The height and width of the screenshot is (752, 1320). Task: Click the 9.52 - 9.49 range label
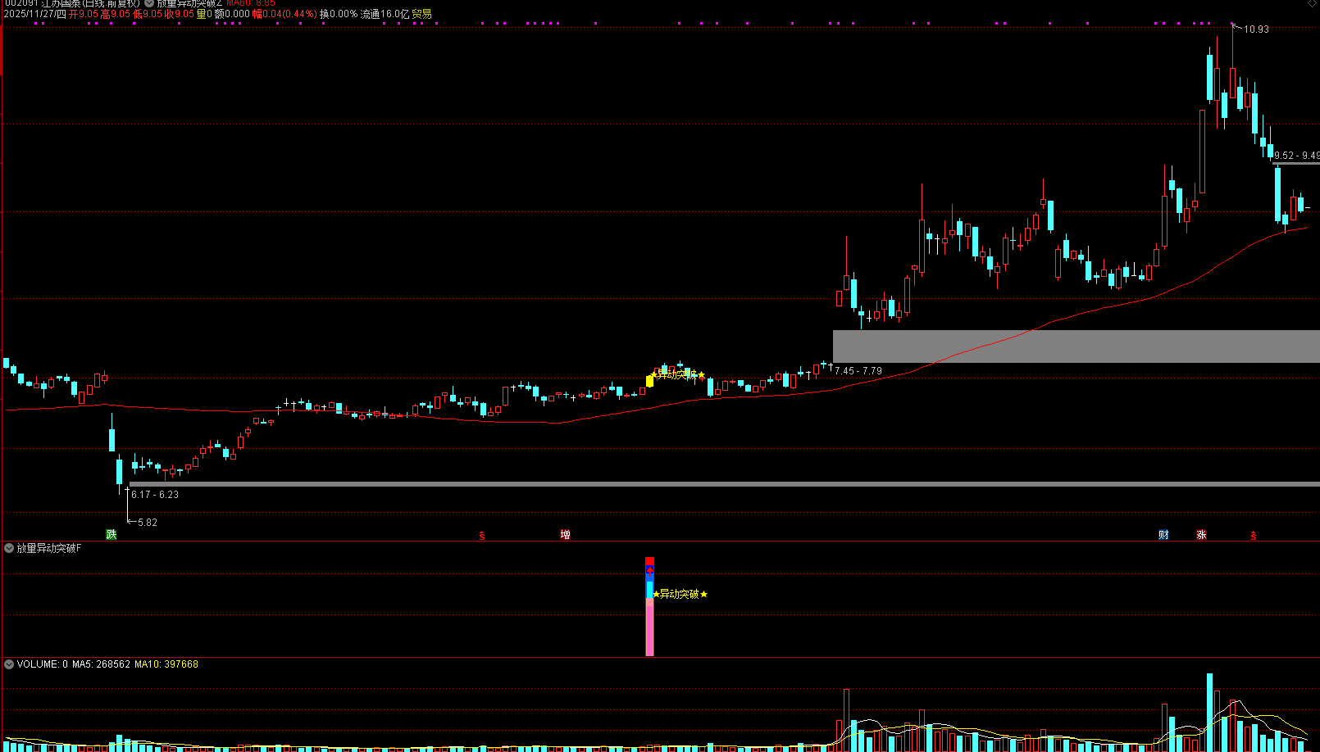1296,156
